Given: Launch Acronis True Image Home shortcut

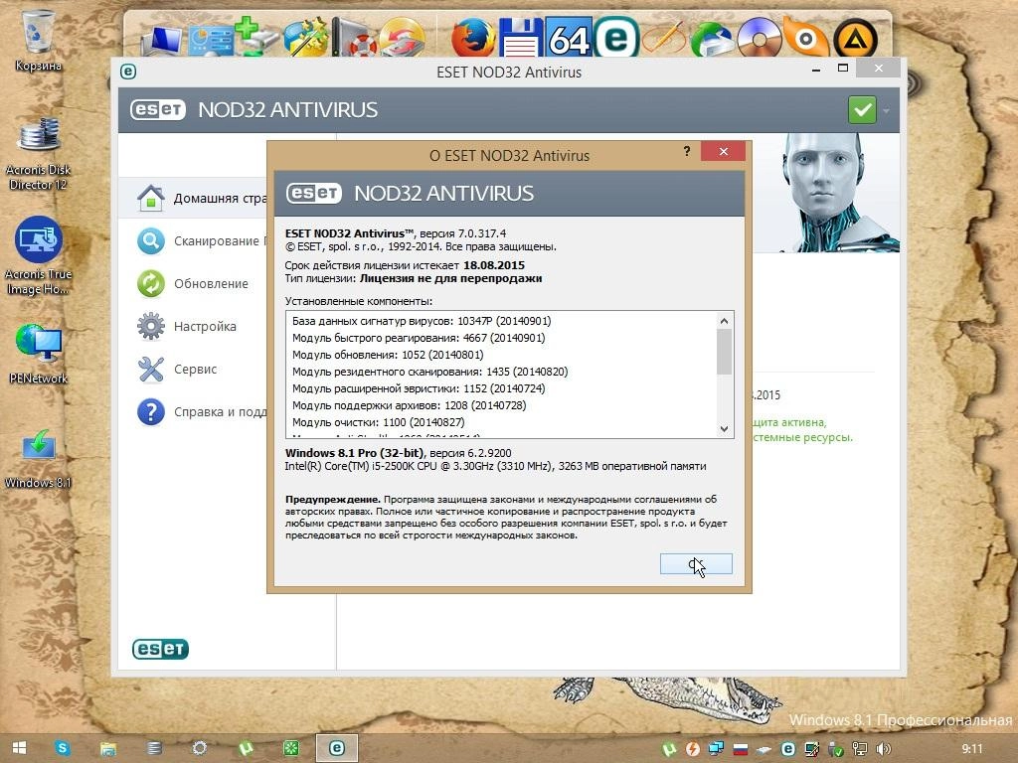Looking at the screenshot, I should pos(39,256).
